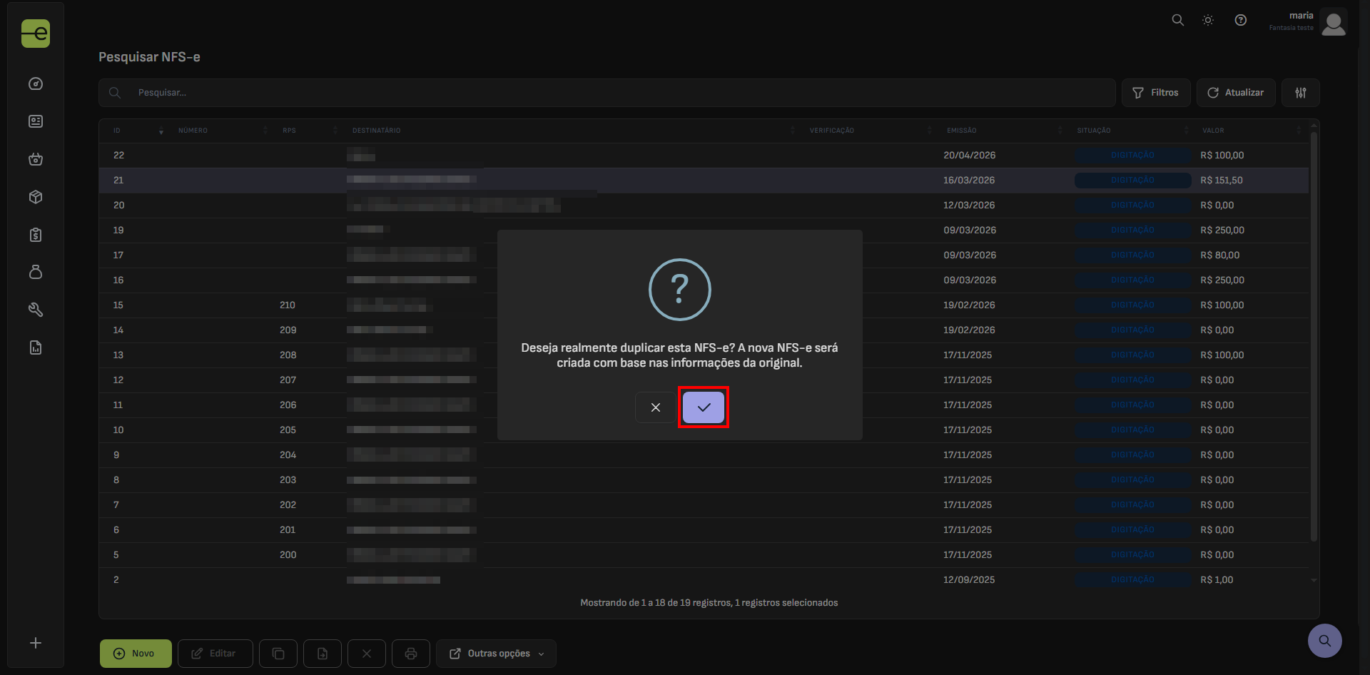
Task: Select the row with ID 21
Action: [x=704, y=181]
